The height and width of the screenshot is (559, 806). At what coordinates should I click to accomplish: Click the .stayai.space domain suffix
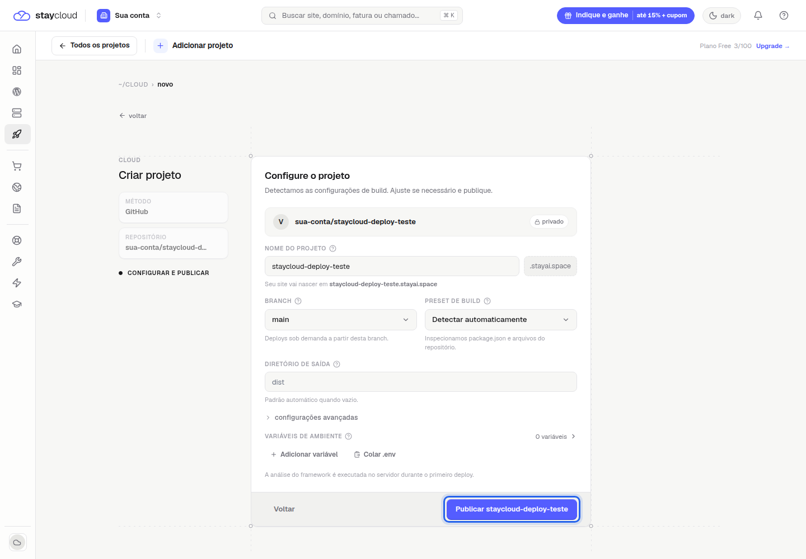pyautogui.click(x=550, y=266)
